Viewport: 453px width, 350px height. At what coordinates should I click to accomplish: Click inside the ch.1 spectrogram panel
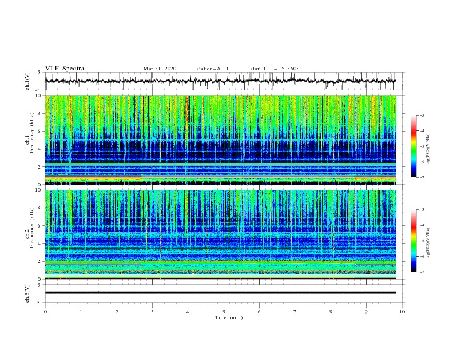point(220,140)
